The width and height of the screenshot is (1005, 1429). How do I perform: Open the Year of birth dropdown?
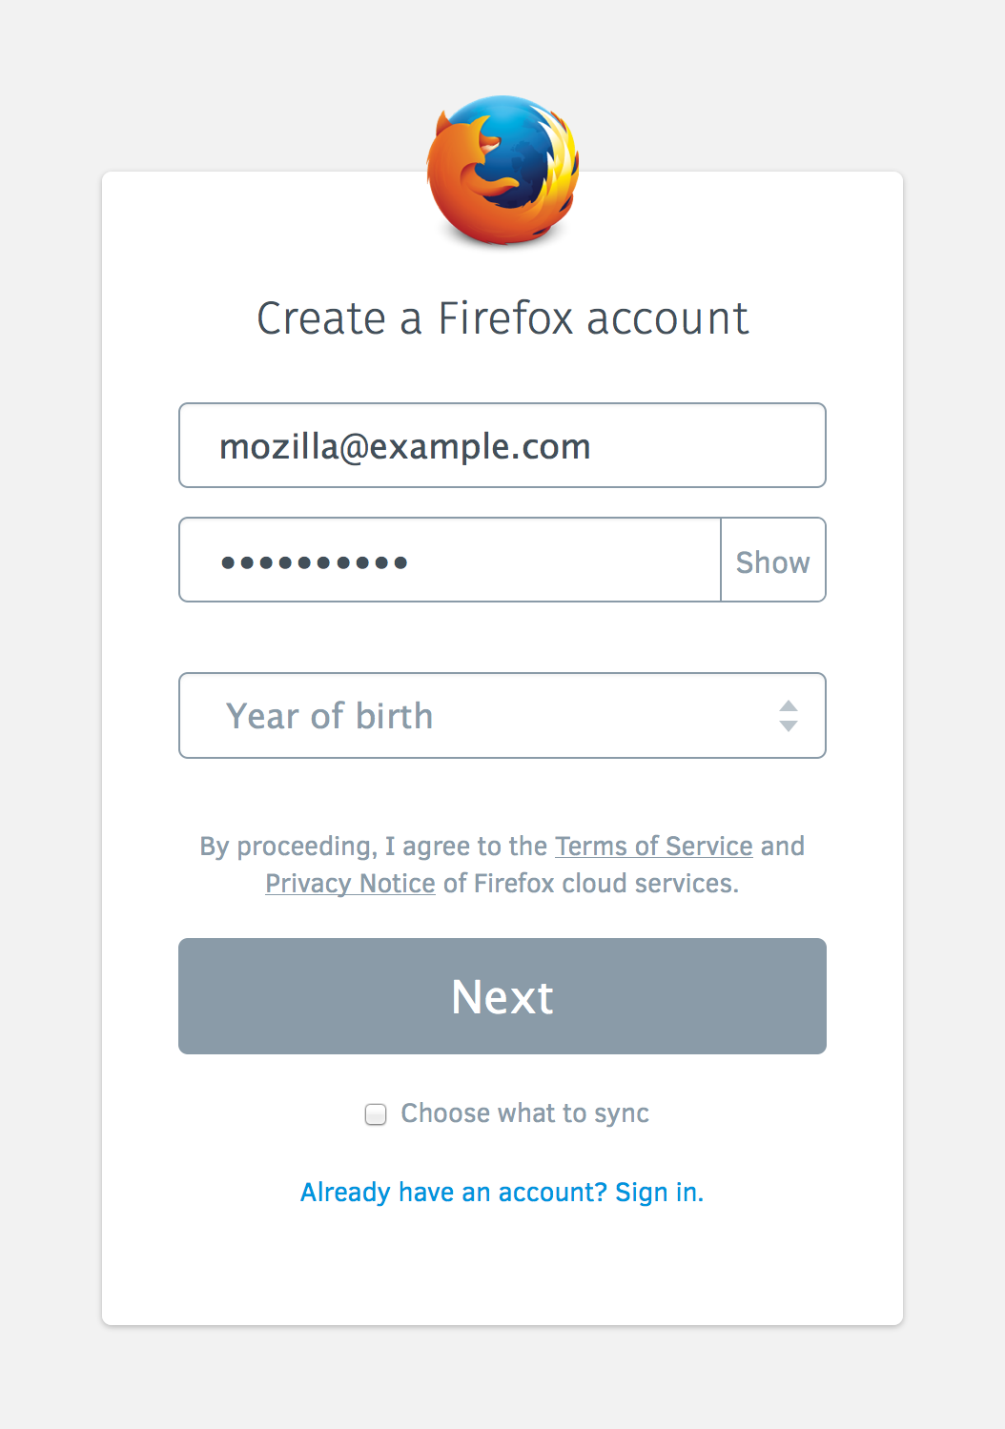pos(502,716)
